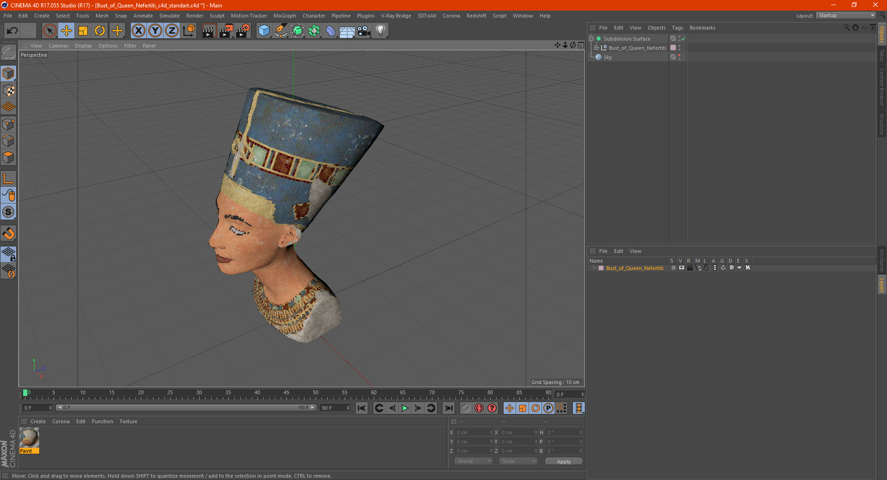The height and width of the screenshot is (480, 887).
Task: Click timeline frame 45 marker
Action: (x=286, y=393)
